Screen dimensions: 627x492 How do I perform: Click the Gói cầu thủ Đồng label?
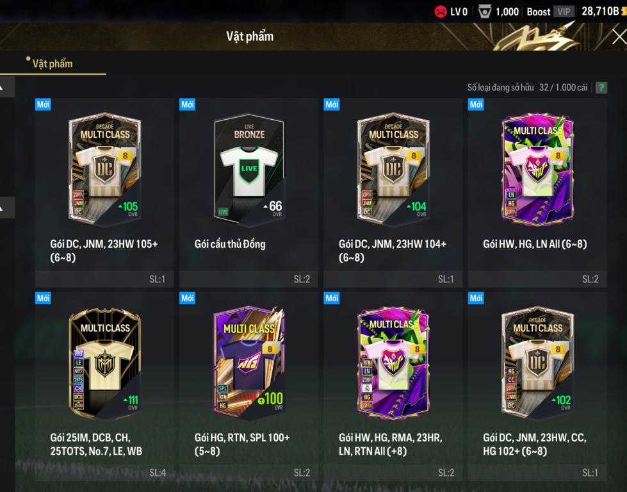[x=230, y=244]
